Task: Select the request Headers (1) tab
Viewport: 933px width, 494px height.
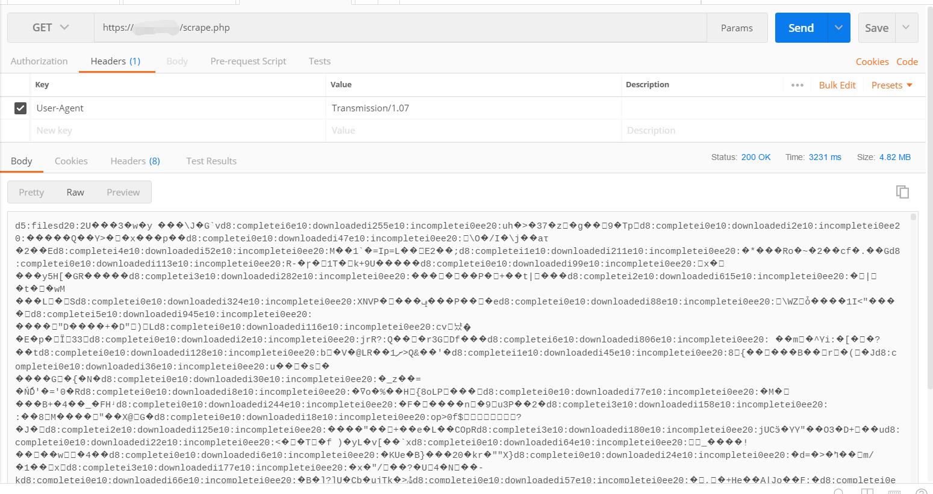Action: [x=116, y=61]
